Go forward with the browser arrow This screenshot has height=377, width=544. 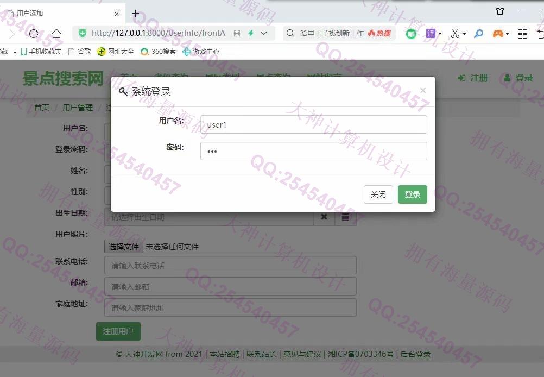point(12,34)
